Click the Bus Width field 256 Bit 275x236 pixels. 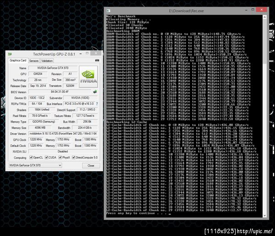click(x=87, y=122)
